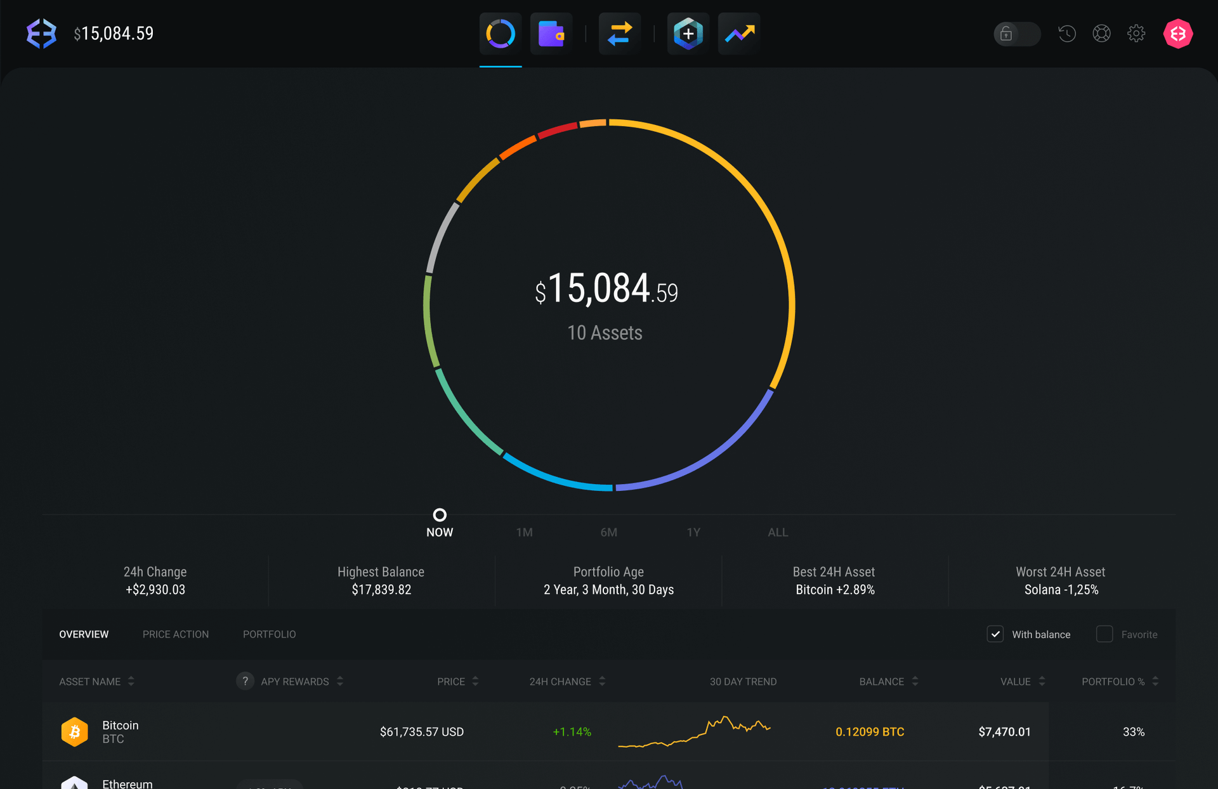Open the Wallet icon
Image resolution: width=1218 pixels, height=789 pixels.
pyautogui.click(x=551, y=34)
